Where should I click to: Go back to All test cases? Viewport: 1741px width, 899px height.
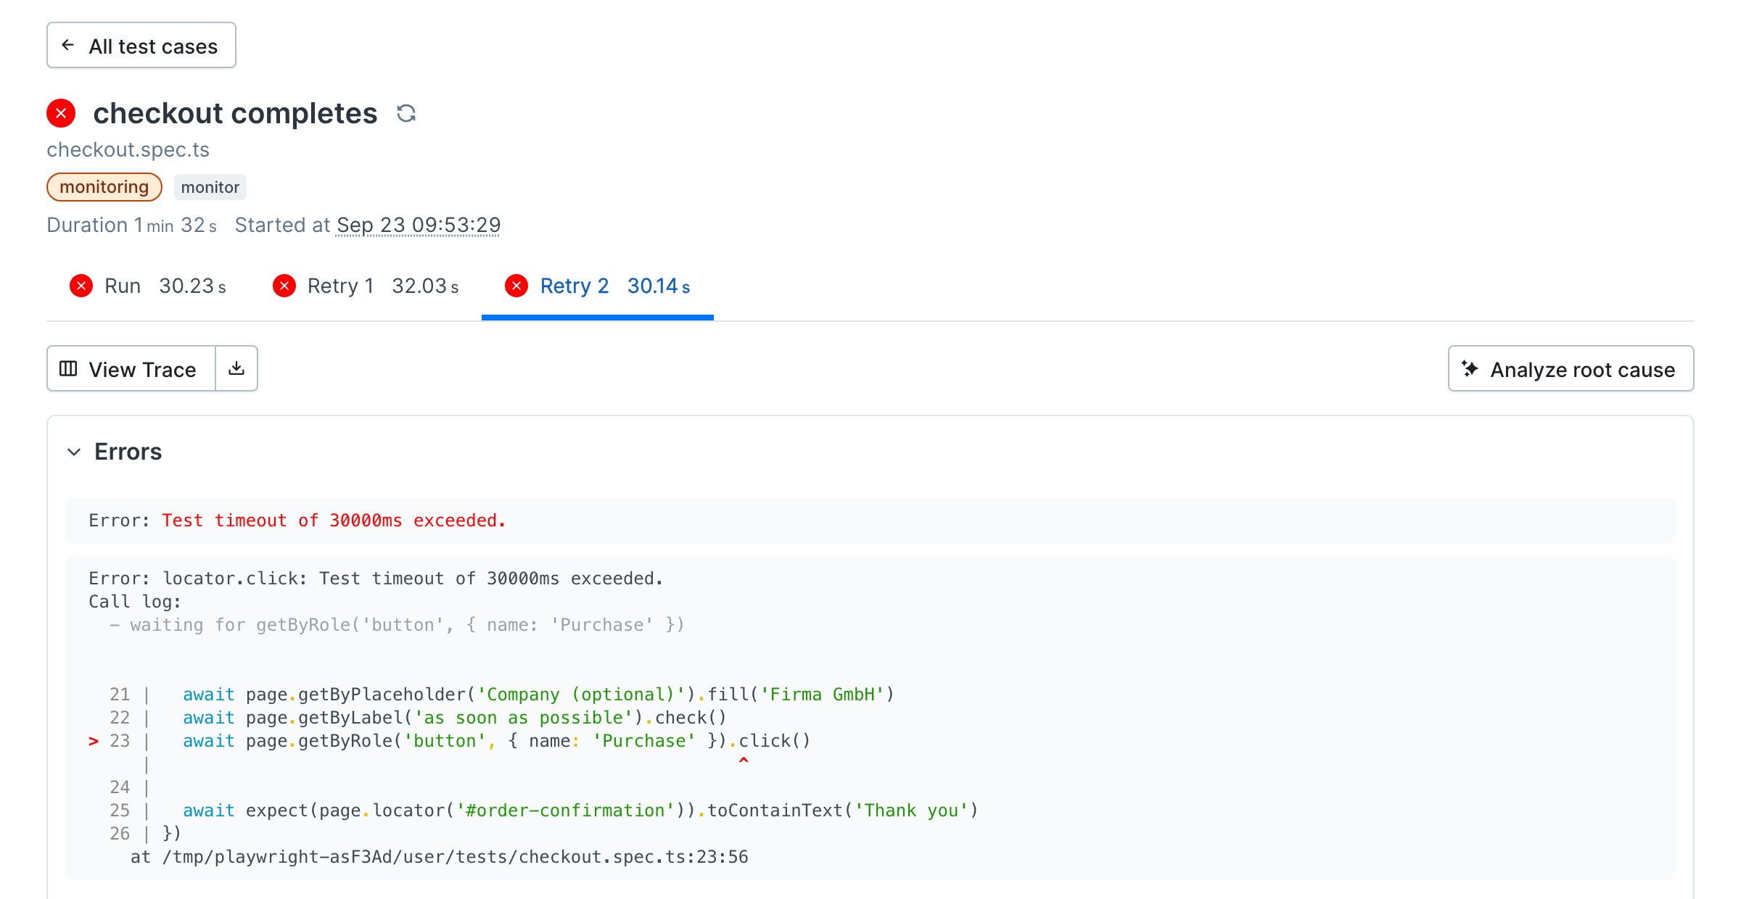pyautogui.click(x=141, y=46)
